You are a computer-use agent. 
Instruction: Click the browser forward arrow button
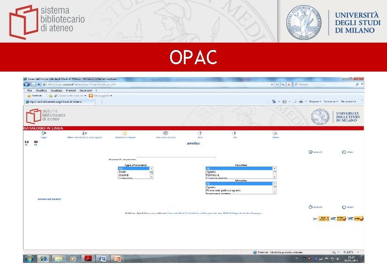click(33, 84)
